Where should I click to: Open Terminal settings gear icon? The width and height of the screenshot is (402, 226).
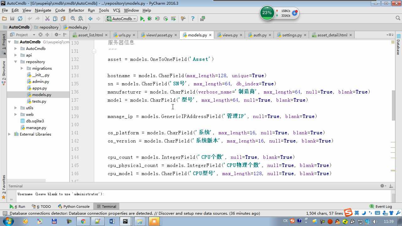pyautogui.click(x=383, y=186)
